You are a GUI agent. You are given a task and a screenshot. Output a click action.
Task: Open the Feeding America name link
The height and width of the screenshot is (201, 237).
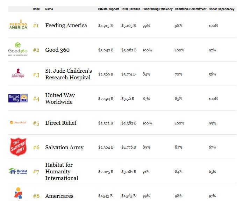point(66,26)
